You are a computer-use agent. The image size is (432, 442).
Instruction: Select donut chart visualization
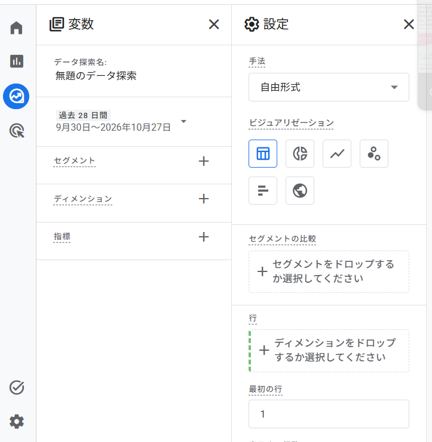(300, 154)
